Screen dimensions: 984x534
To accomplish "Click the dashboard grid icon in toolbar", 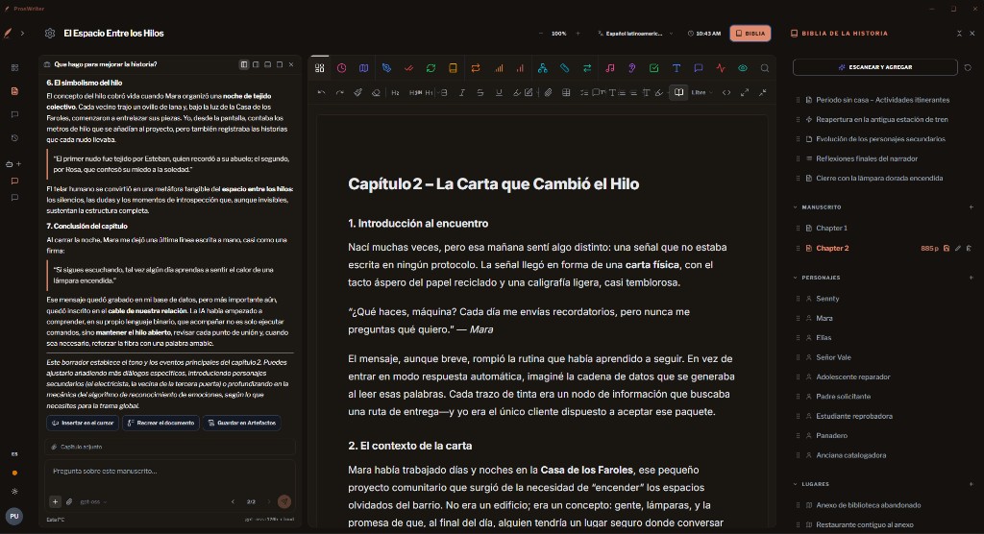I will (319, 68).
